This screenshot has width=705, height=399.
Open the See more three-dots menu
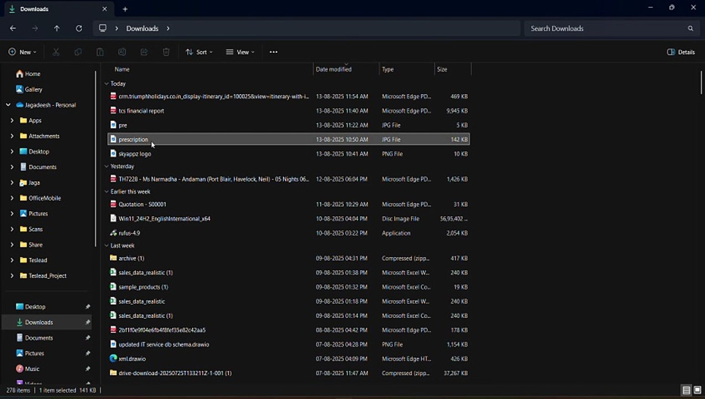273,52
